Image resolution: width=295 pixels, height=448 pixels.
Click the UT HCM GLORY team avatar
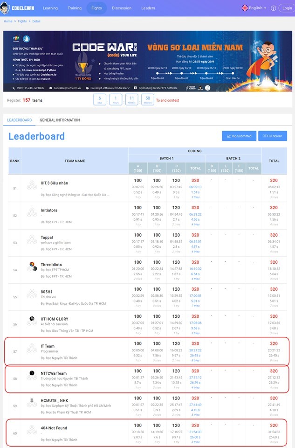32,321
